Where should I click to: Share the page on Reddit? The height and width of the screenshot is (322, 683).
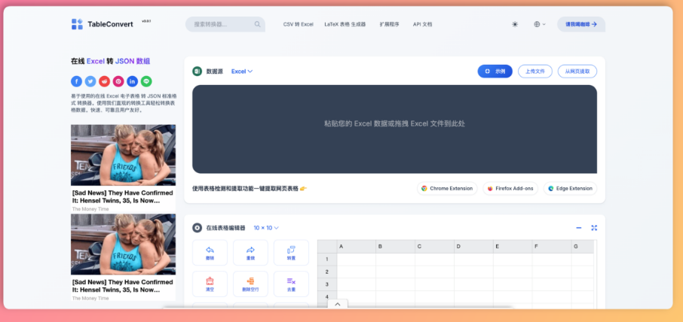(105, 81)
